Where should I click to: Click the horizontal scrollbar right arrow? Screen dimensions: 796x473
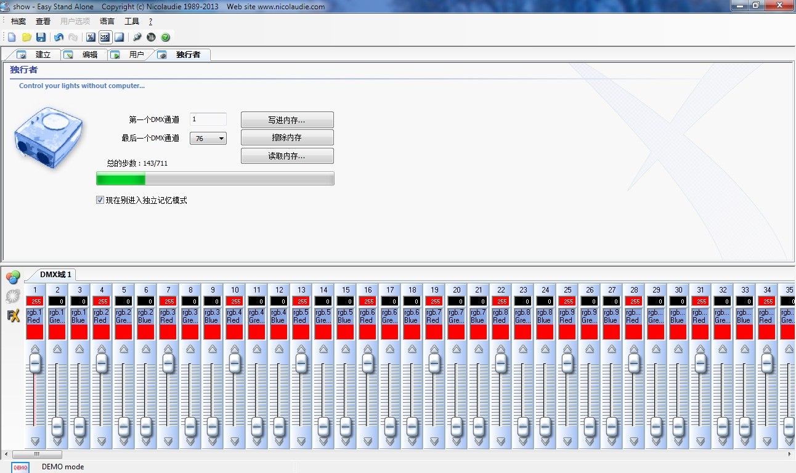click(x=790, y=455)
